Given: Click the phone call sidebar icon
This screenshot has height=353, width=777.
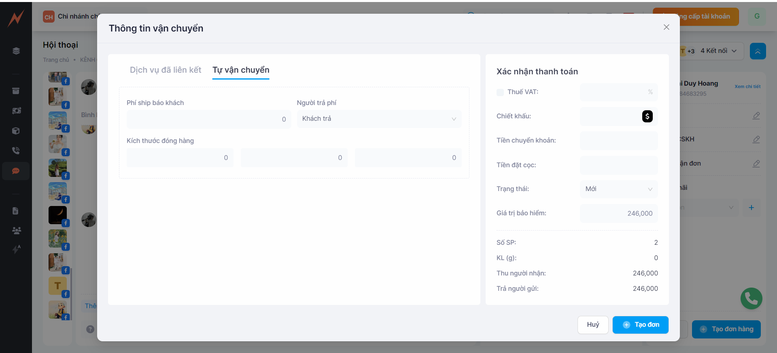Looking at the screenshot, I should click(16, 151).
